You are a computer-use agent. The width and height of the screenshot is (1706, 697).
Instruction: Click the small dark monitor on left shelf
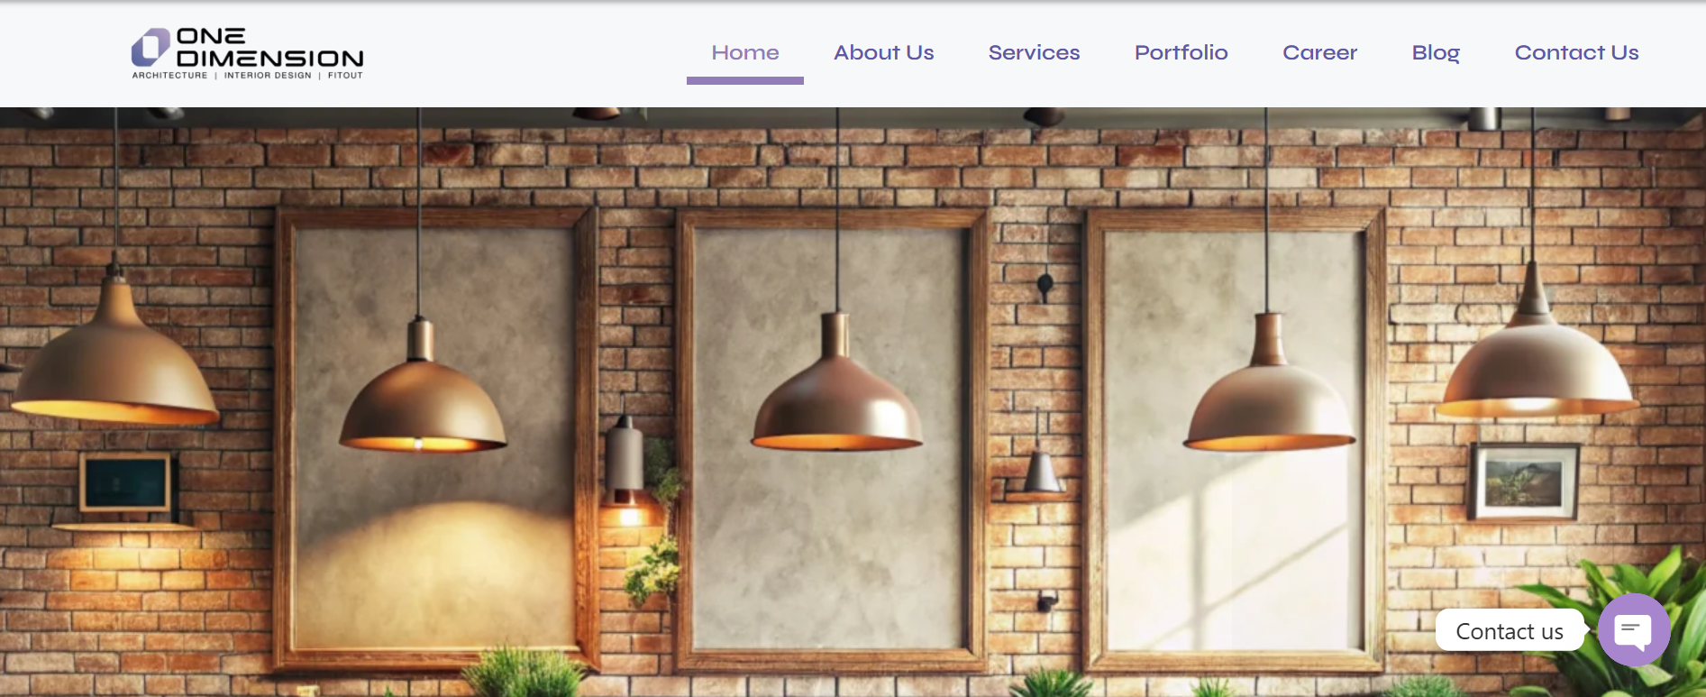pos(125,483)
